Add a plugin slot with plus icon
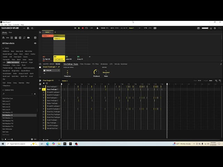Screen dimensions: 223x167 click(44, 73)
